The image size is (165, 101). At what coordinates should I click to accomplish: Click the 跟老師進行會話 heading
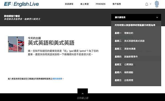pos(12,16)
